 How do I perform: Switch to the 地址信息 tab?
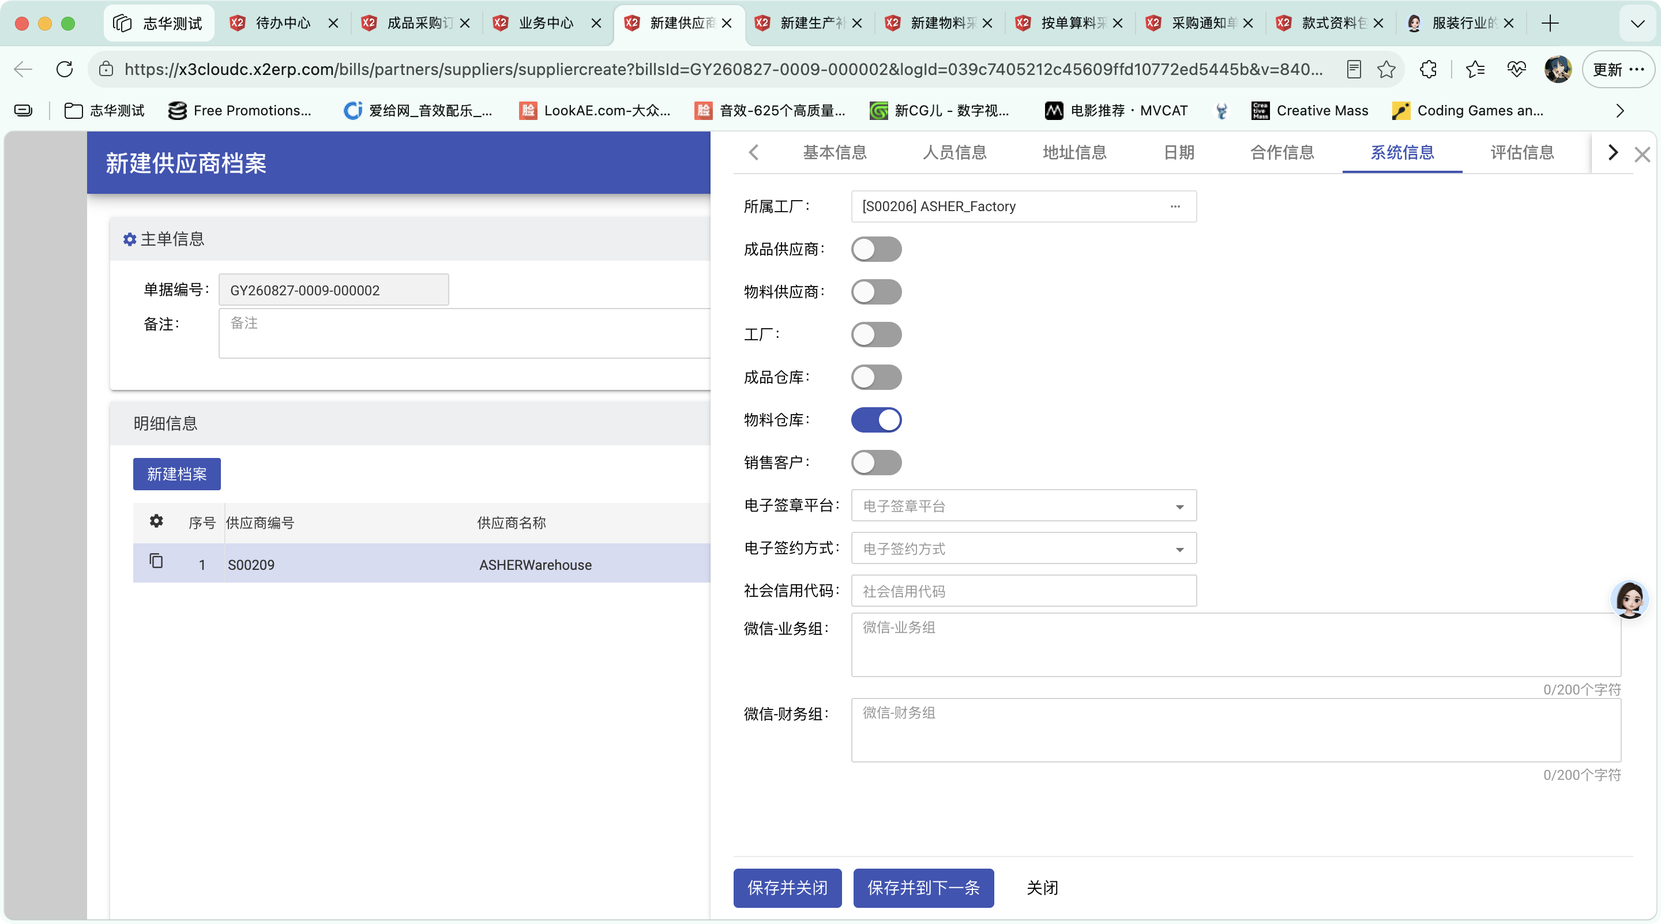(x=1074, y=153)
